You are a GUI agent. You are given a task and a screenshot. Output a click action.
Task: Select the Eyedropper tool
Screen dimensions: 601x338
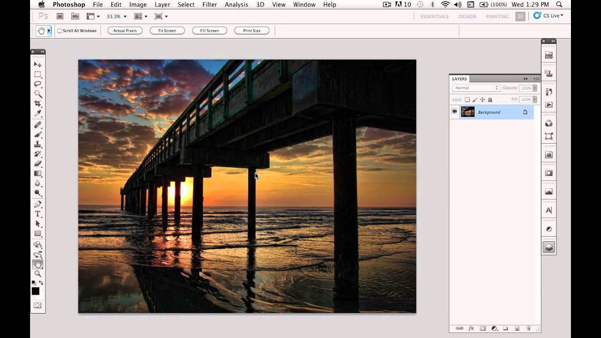(38, 114)
